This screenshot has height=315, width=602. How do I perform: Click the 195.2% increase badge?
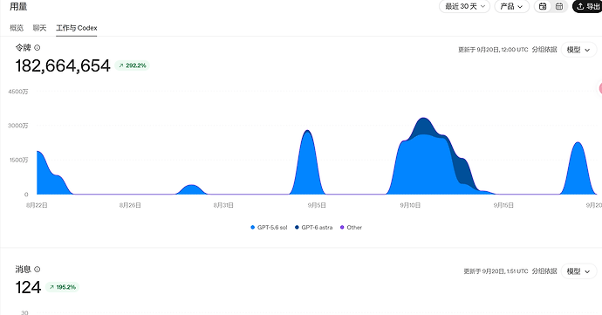click(x=63, y=287)
